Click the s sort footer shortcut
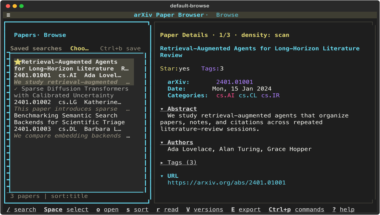This screenshot has width=380, height=215. coord(137,209)
